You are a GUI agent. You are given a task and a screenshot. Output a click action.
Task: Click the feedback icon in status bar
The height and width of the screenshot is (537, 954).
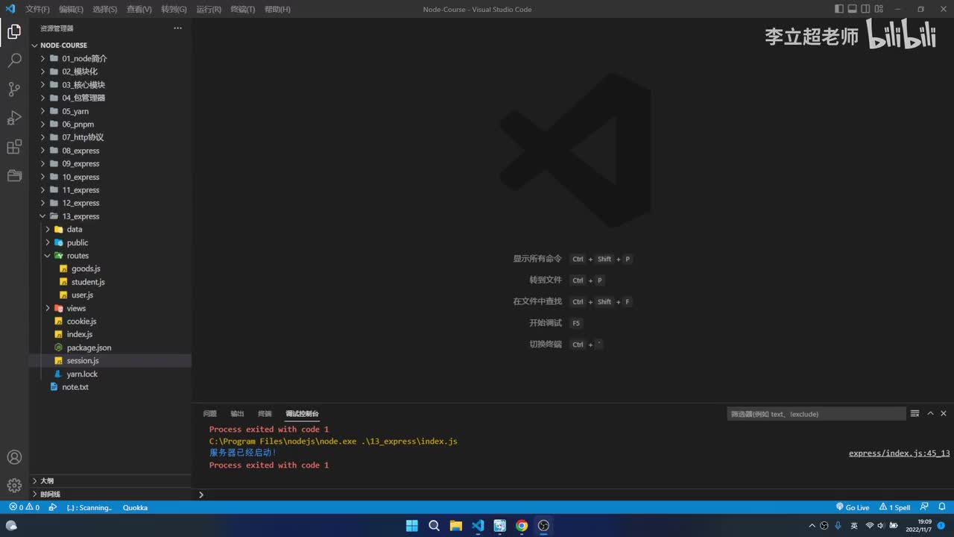coord(923,507)
